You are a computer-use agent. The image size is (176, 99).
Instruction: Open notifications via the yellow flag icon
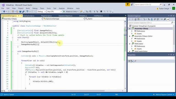coord(128,4)
